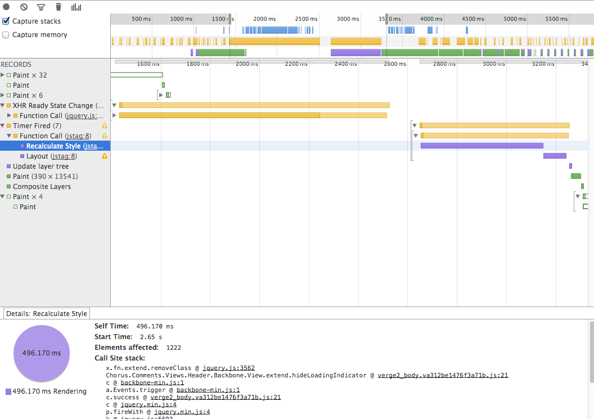
Task: Disable the Capture stacks checkbox
Action: point(6,21)
